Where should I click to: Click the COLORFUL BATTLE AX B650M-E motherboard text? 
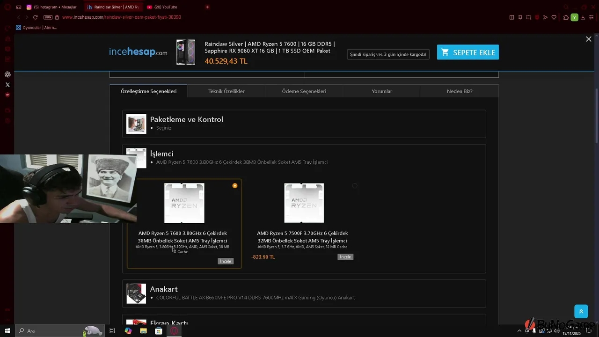pyautogui.click(x=256, y=298)
